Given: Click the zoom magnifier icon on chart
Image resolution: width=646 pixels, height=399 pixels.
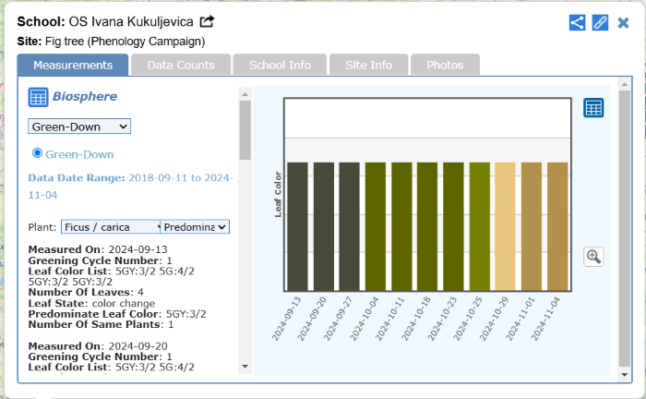Looking at the screenshot, I should click(x=593, y=257).
